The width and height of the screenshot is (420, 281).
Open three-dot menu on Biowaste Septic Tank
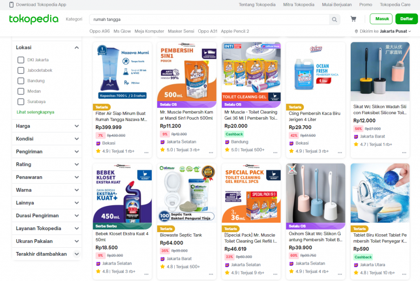coord(211,274)
